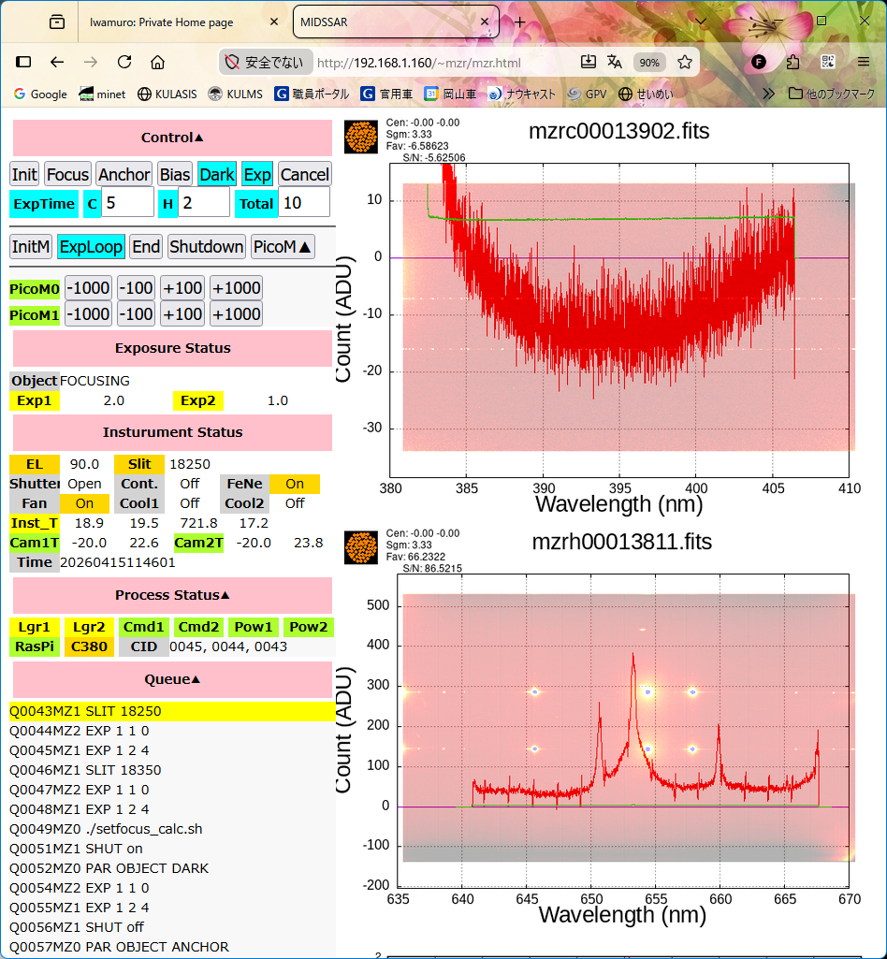Open the browser hamburger menu

863,62
